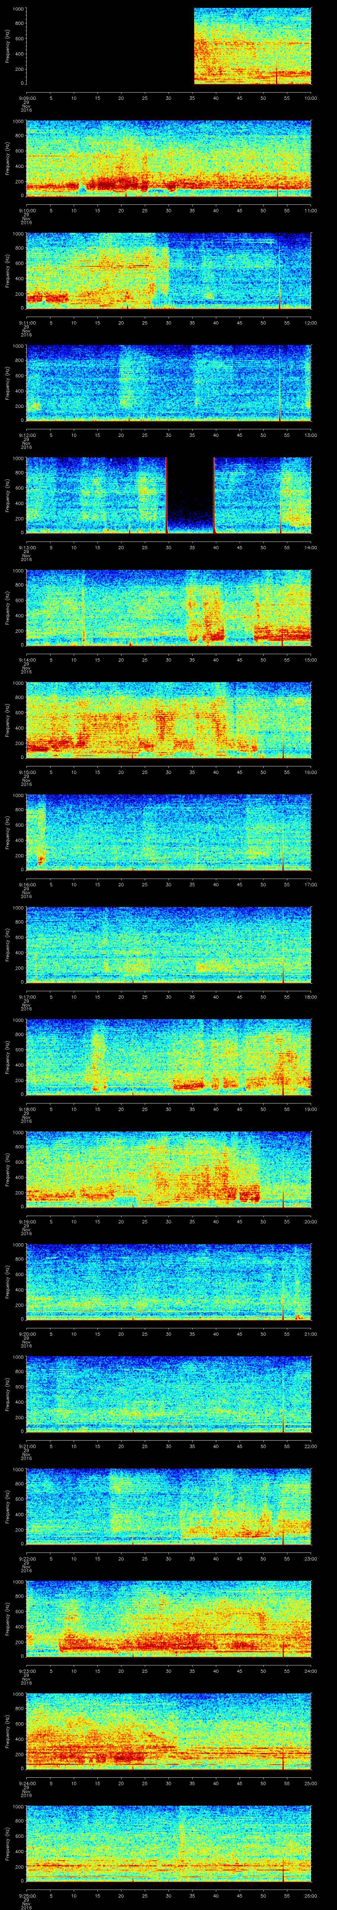Click the '26:00' end time label
337x1910 pixels.
[311, 1895]
